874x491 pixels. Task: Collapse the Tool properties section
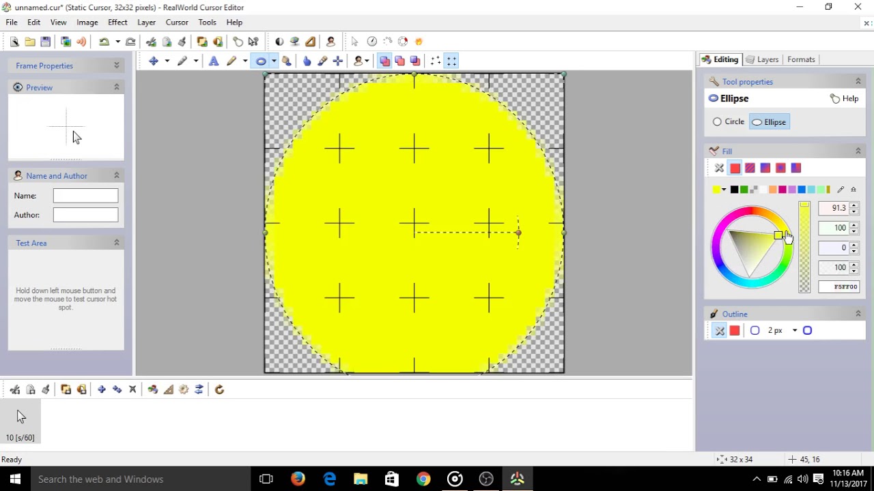(x=858, y=82)
